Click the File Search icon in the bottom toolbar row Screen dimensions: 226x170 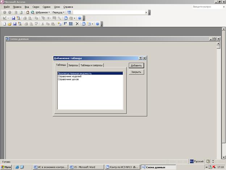point(20,24)
